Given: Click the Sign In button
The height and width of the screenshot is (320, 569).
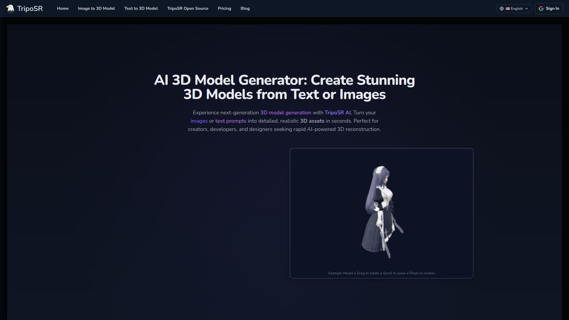Looking at the screenshot, I should pyautogui.click(x=549, y=9).
